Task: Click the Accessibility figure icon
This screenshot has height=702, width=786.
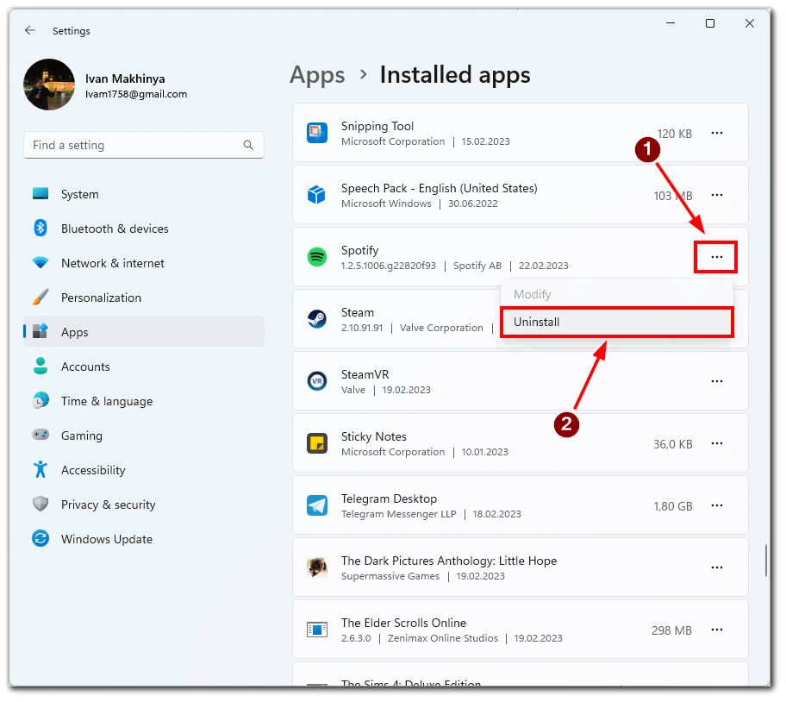Action: [41, 470]
